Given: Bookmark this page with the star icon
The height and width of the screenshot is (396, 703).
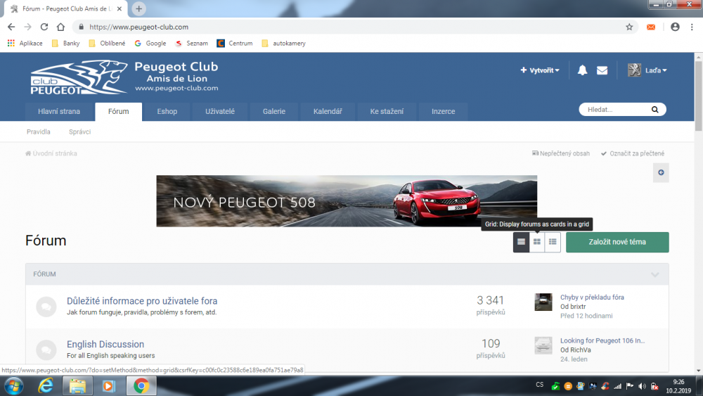Looking at the screenshot, I should click(629, 27).
